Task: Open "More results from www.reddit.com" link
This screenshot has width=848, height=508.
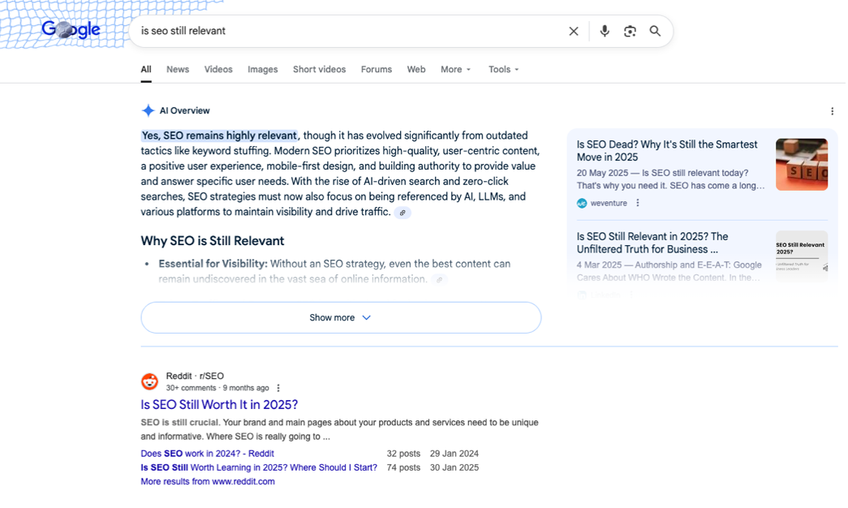Action: point(208,481)
